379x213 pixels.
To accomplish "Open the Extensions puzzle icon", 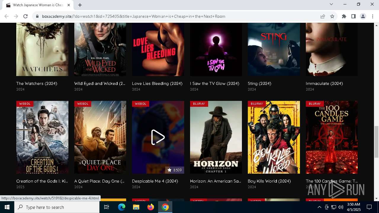I will [x=344, y=16].
